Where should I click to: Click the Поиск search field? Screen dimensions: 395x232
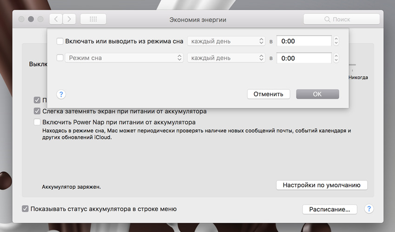342,19
